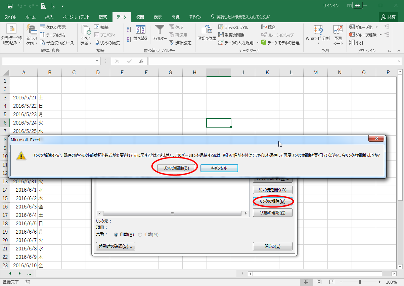Create a 予測シート (Forecast Sheet)
Screen dimensions: 404x286
[338, 35]
